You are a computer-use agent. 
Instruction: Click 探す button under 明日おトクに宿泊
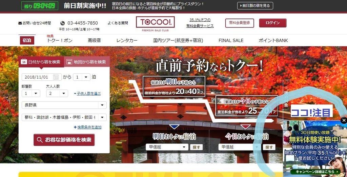pyautogui.click(x=196, y=147)
